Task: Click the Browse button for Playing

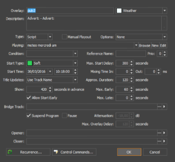Action: click(145, 45)
